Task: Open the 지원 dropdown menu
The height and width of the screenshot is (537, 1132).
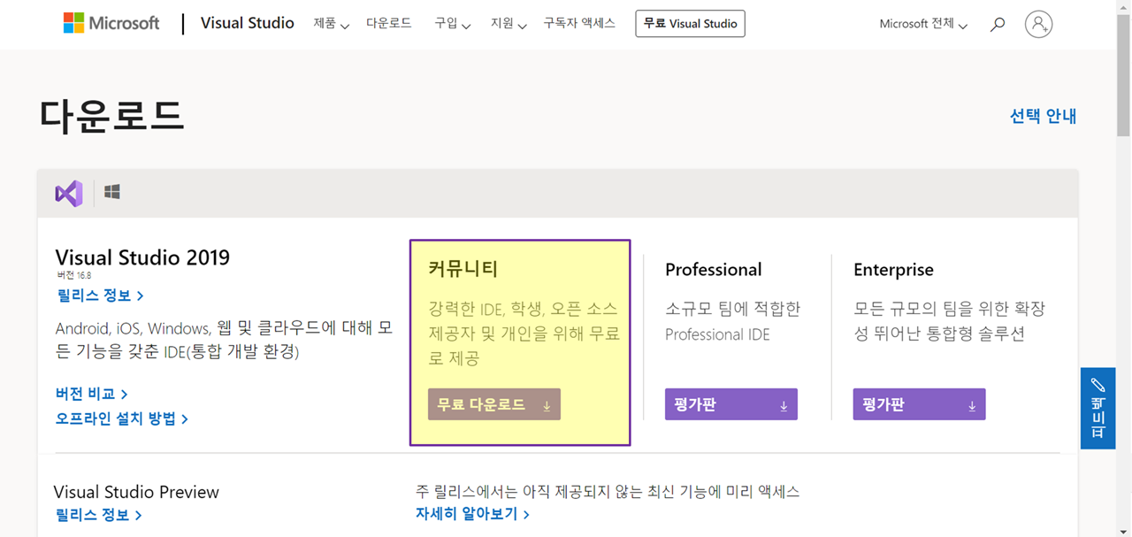Action: click(509, 24)
